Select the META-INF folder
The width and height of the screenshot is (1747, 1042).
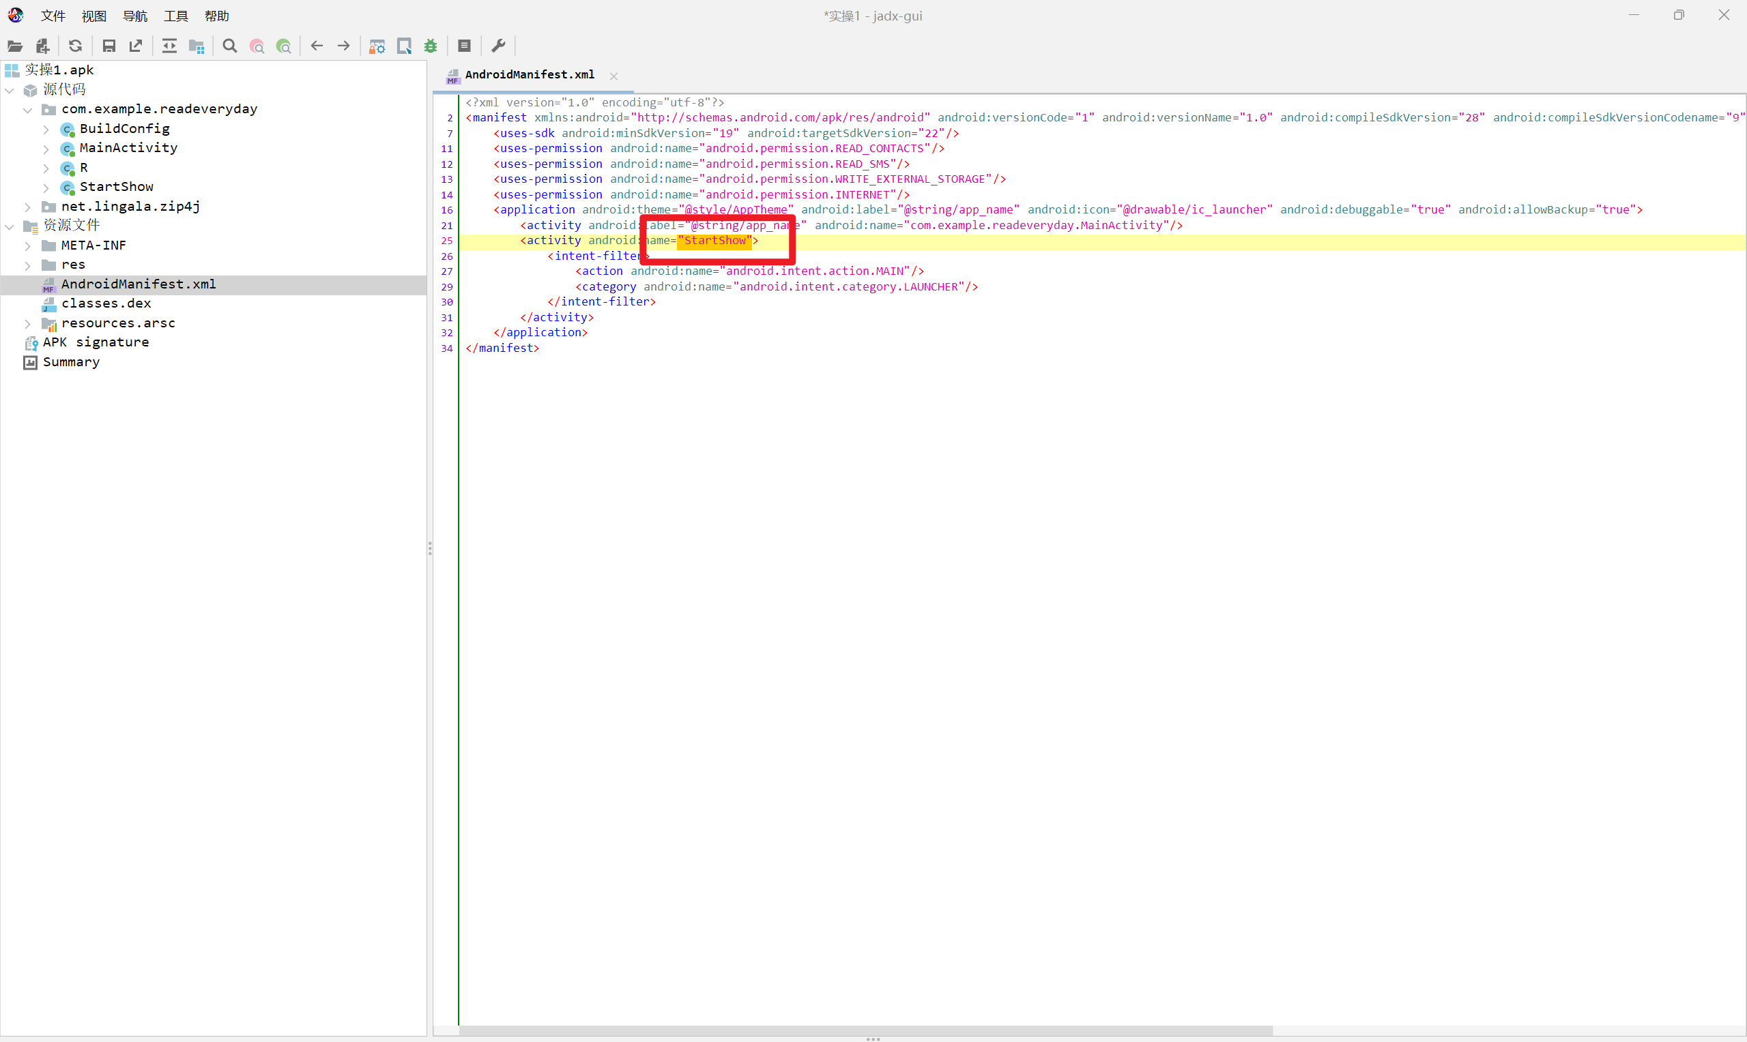[93, 245]
